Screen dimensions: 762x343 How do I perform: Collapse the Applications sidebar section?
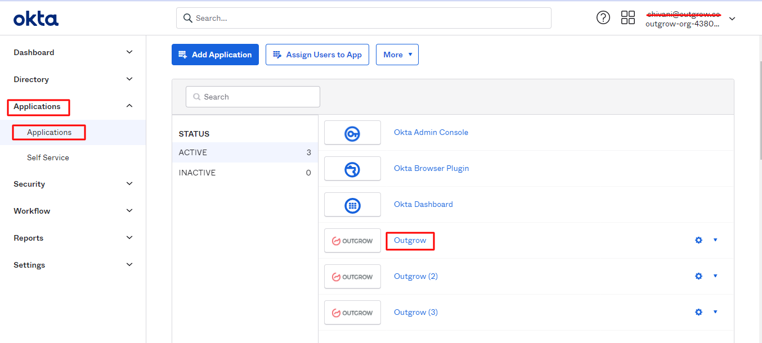129,106
